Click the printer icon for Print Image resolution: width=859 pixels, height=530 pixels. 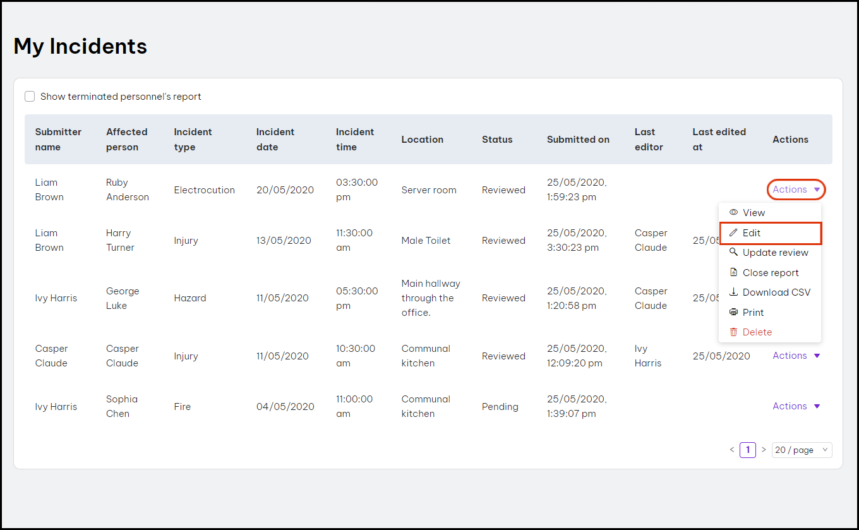click(x=733, y=312)
